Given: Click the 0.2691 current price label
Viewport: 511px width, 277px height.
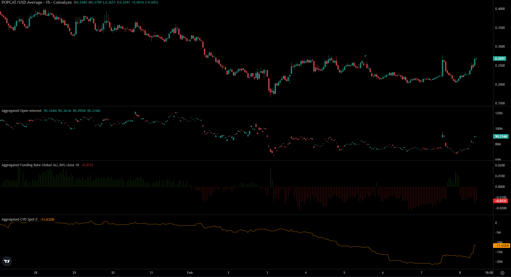Looking at the screenshot, I should [x=500, y=59].
